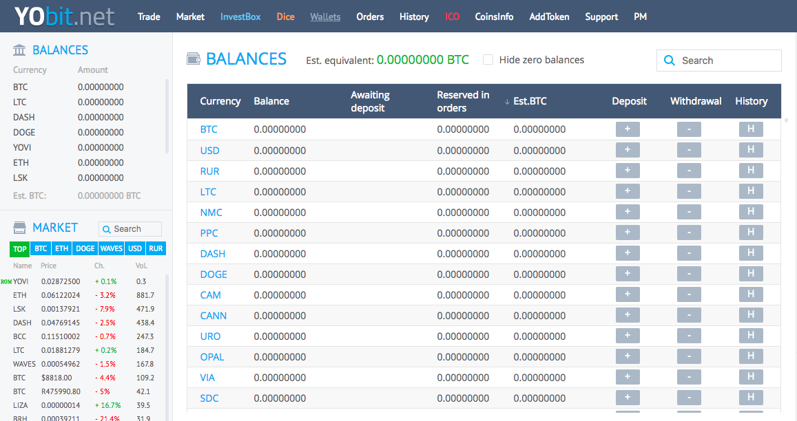
Task: Click the deposit plus button for VIA
Action: [x=628, y=377]
